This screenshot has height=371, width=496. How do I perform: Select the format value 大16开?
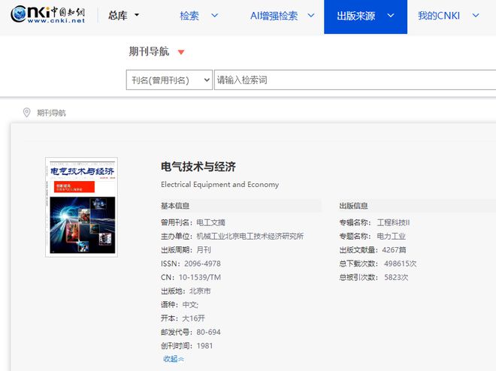point(193,318)
